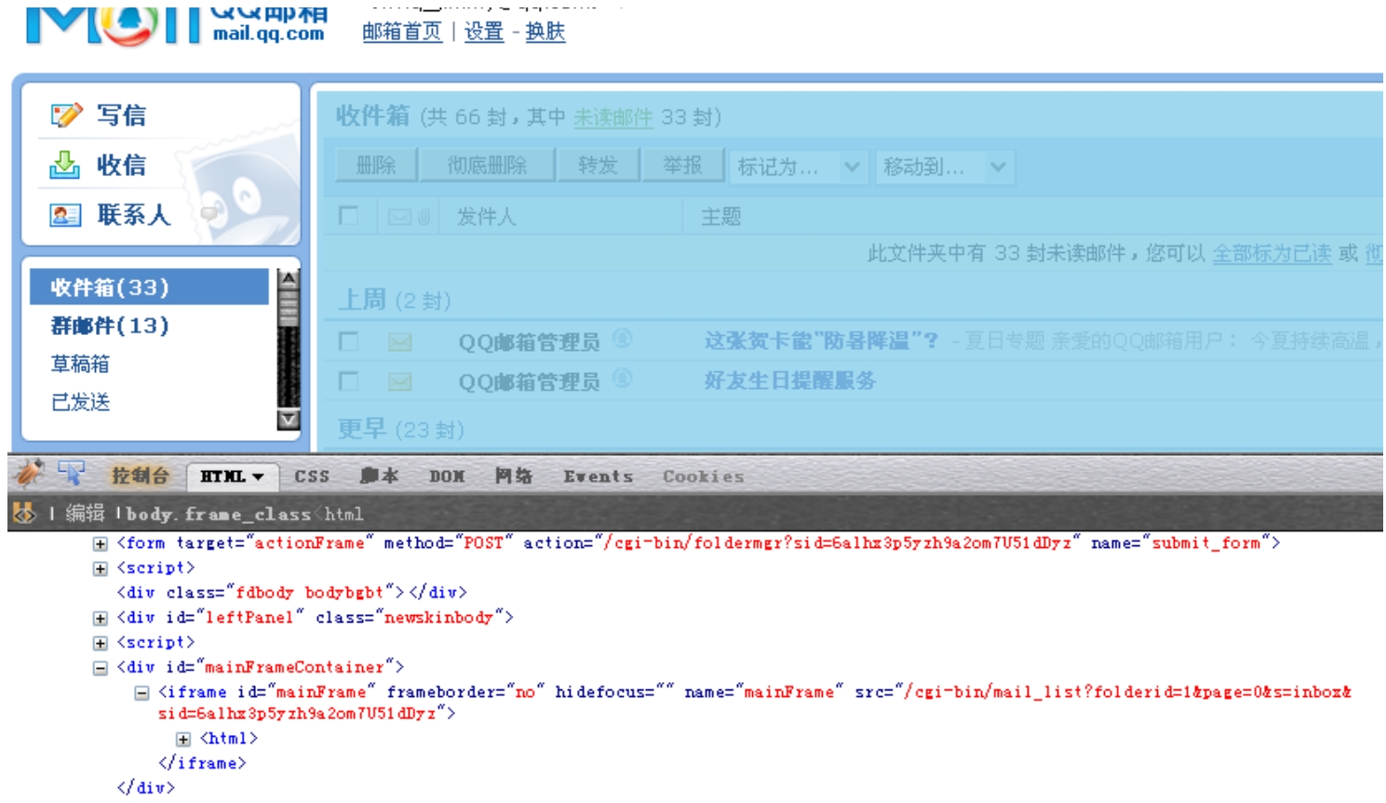Screen dimensions: 1386x803
Task: Switch to the 网络 network tab
Action: click(x=514, y=476)
